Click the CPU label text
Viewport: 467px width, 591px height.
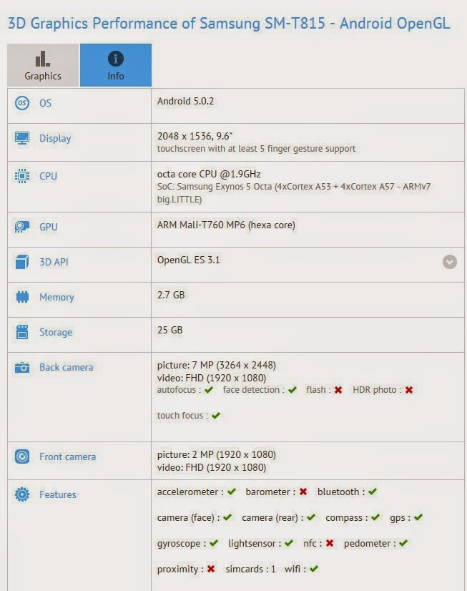(48, 176)
